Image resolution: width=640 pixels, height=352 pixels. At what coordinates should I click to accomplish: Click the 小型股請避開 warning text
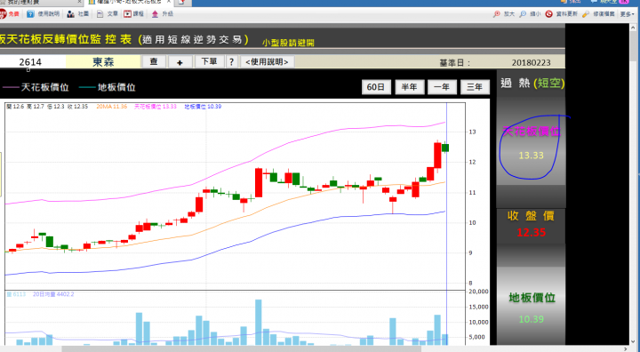point(288,43)
